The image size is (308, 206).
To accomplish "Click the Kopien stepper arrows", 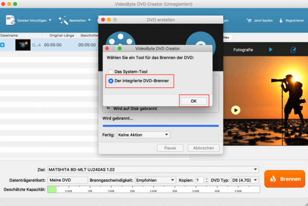I will tap(206, 180).
